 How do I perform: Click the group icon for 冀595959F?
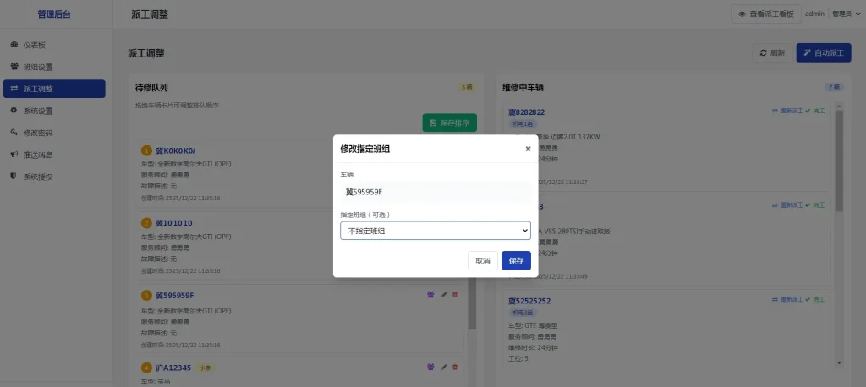click(430, 295)
